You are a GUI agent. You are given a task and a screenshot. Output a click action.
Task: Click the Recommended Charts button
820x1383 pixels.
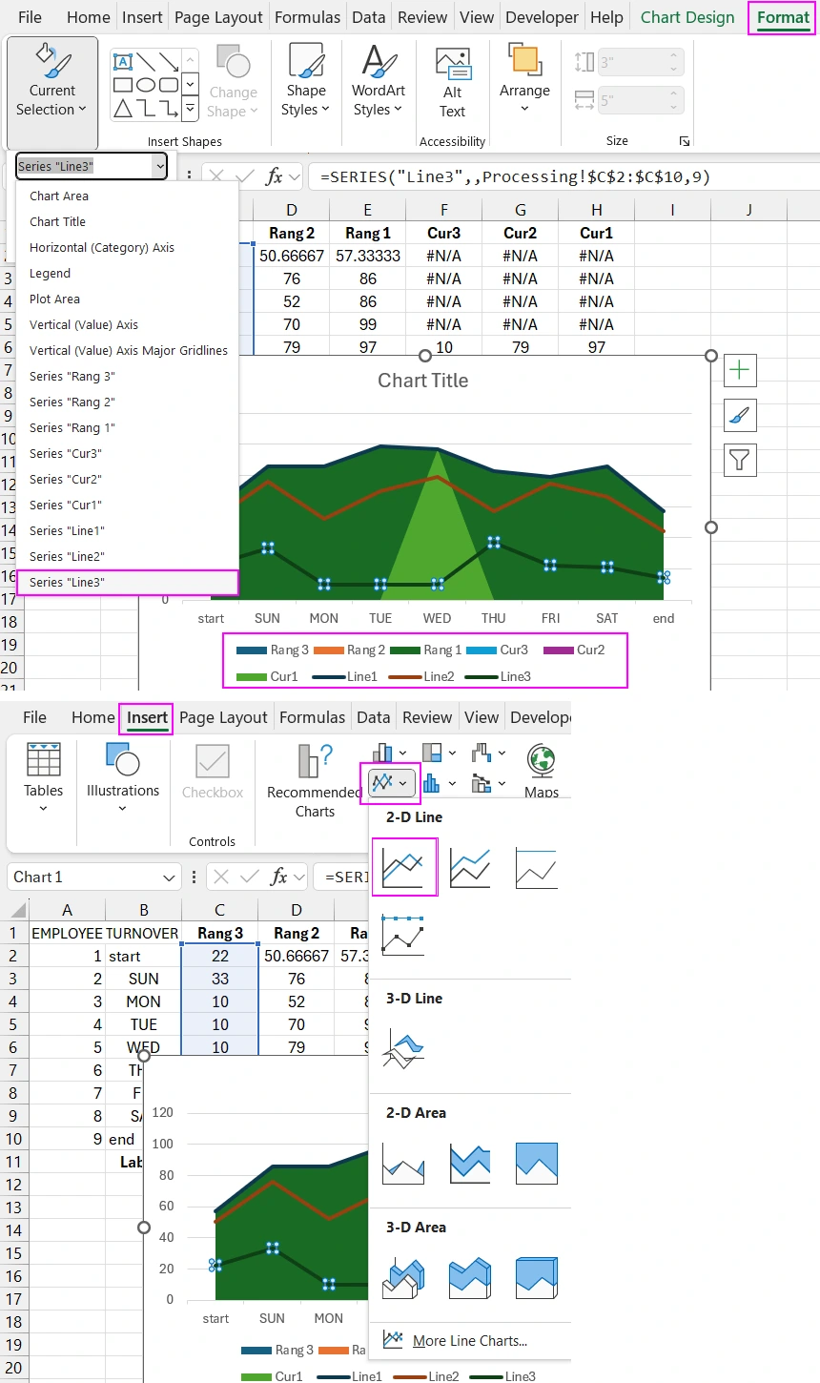click(315, 780)
